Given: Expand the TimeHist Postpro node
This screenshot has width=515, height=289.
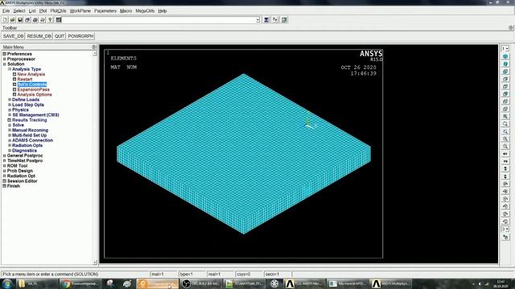Looking at the screenshot, I should click(x=5, y=161).
